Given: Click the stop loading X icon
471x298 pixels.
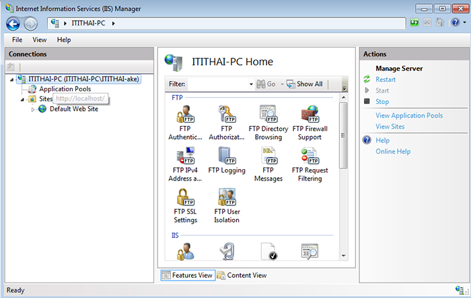Looking at the screenshot, I should pyautogui.click(x=427, y=22).
